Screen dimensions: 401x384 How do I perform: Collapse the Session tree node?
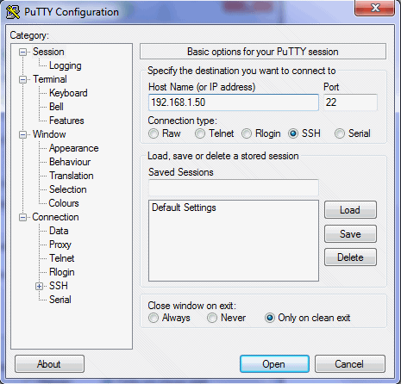(x=22, y=53)
